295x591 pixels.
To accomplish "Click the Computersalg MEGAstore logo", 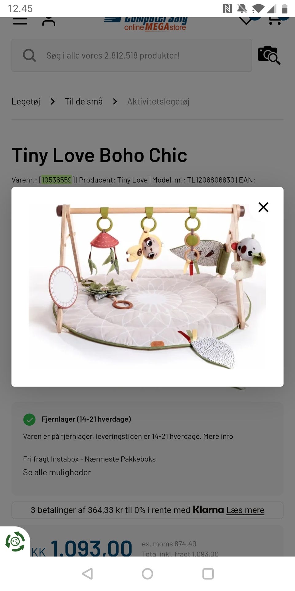I will pos(146,24).
